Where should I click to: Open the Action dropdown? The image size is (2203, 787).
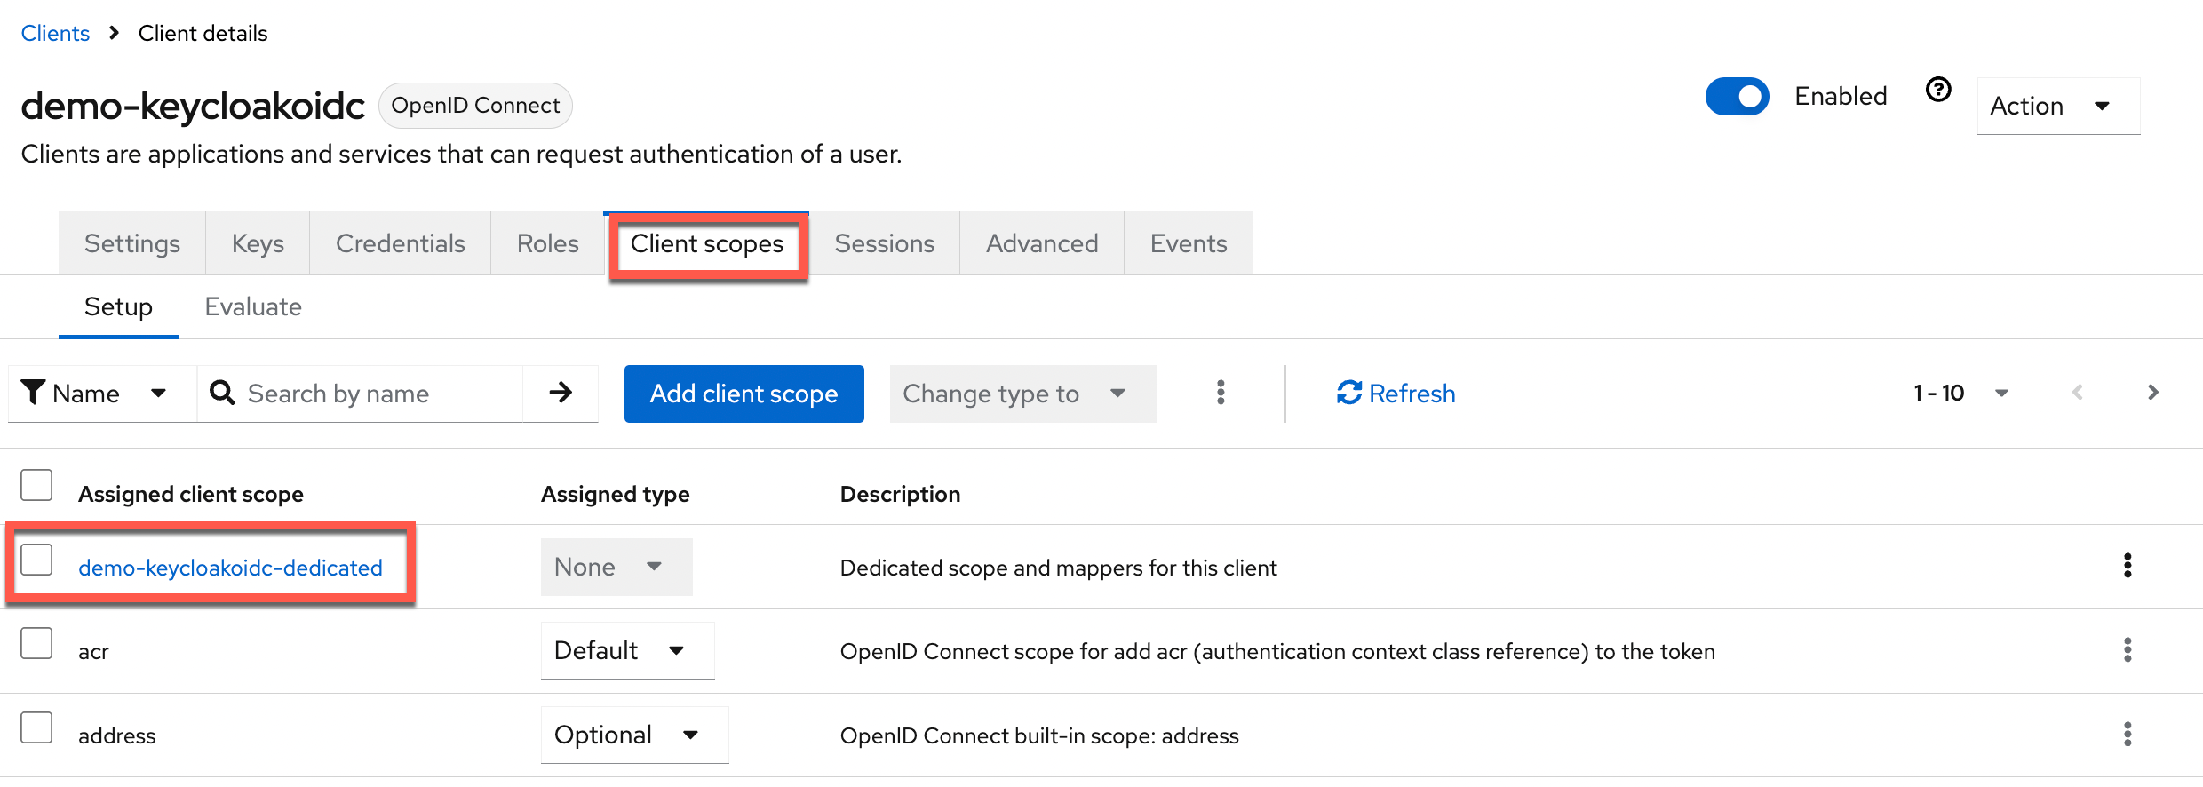coord(2057,106)
